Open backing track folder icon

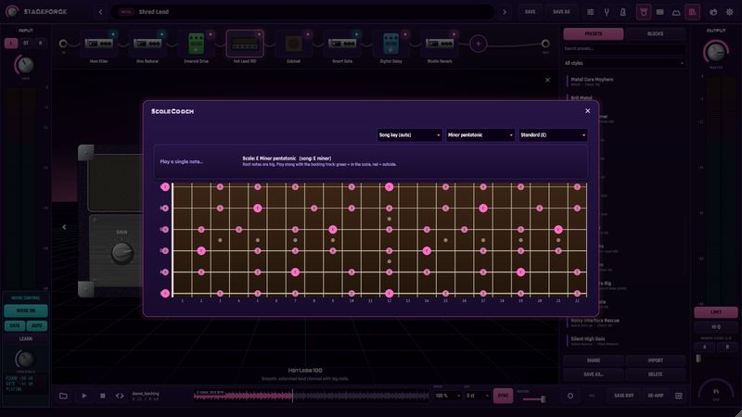click(x=63, y=396)
